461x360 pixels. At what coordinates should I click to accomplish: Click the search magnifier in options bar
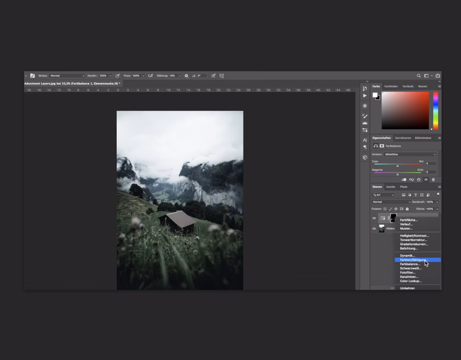click(418, 76)
